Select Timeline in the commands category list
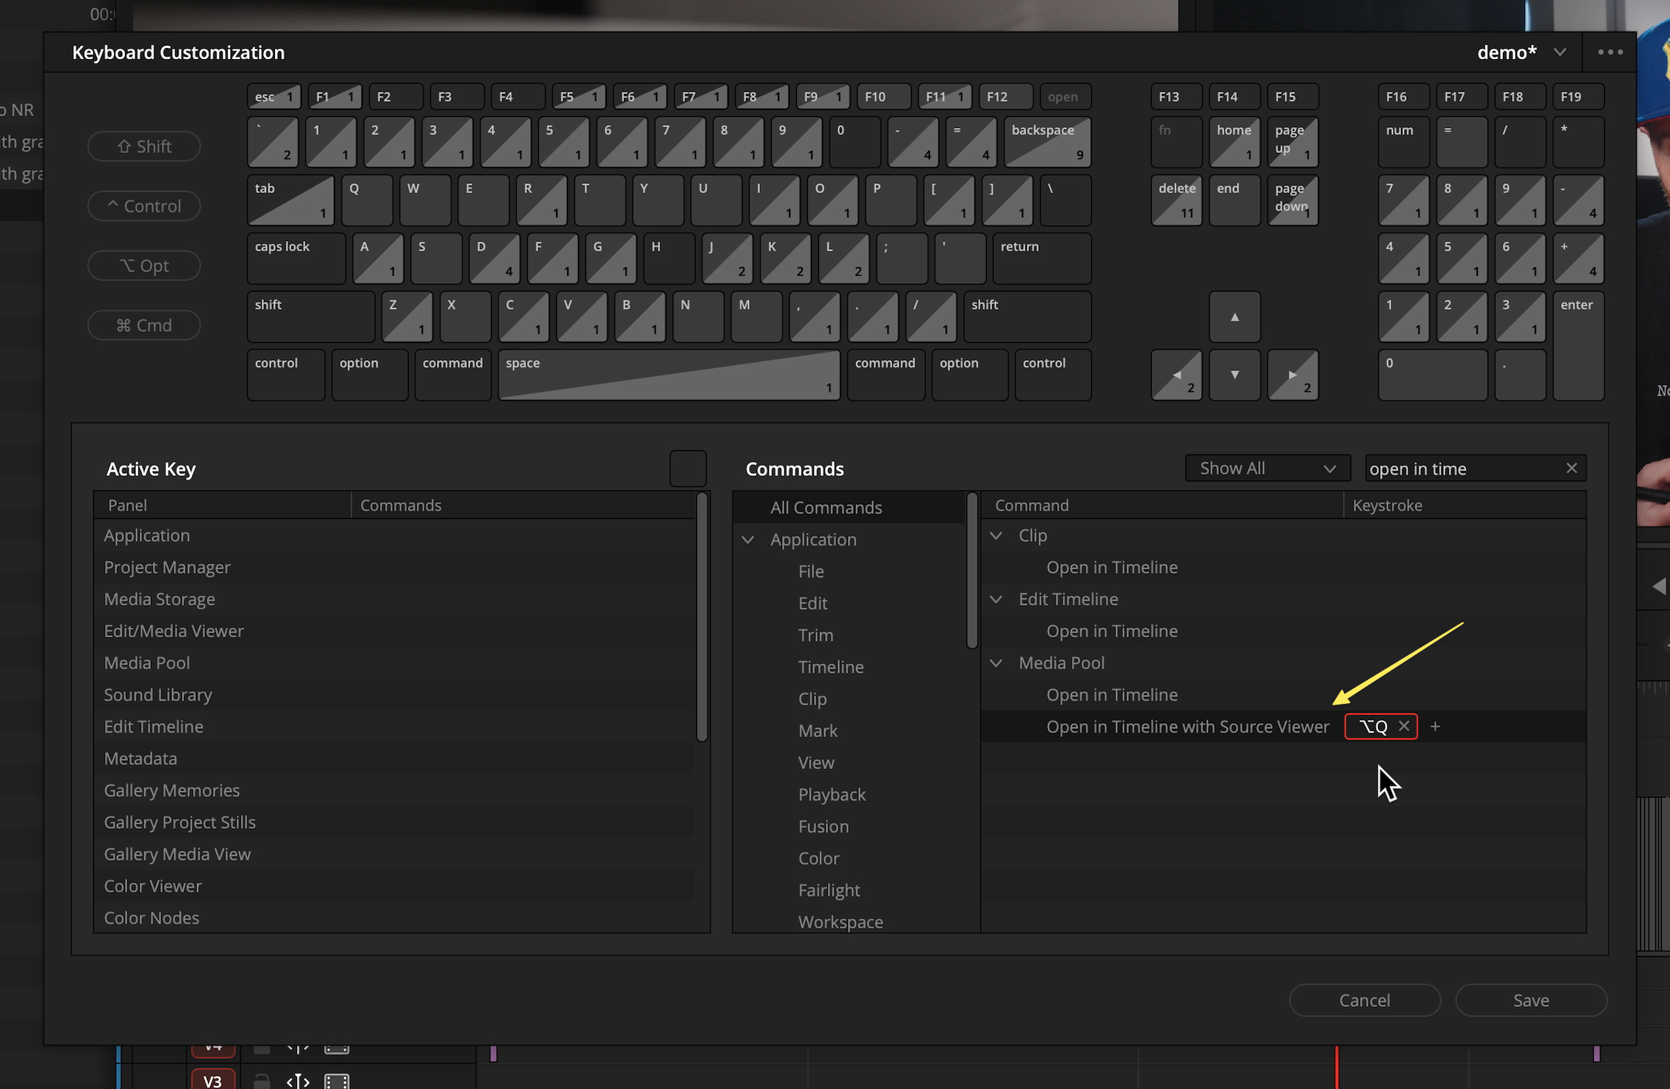 [830, 667]
